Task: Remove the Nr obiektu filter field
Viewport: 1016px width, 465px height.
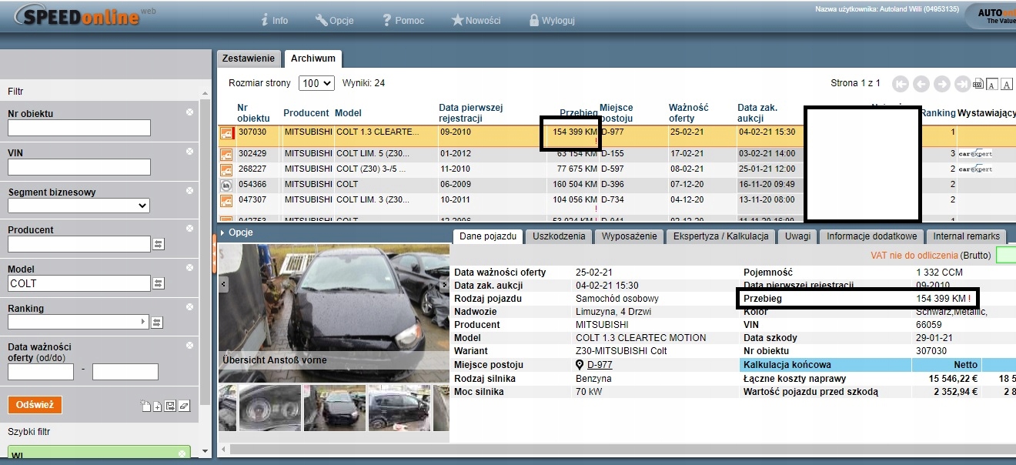Action: click(189, 112)
